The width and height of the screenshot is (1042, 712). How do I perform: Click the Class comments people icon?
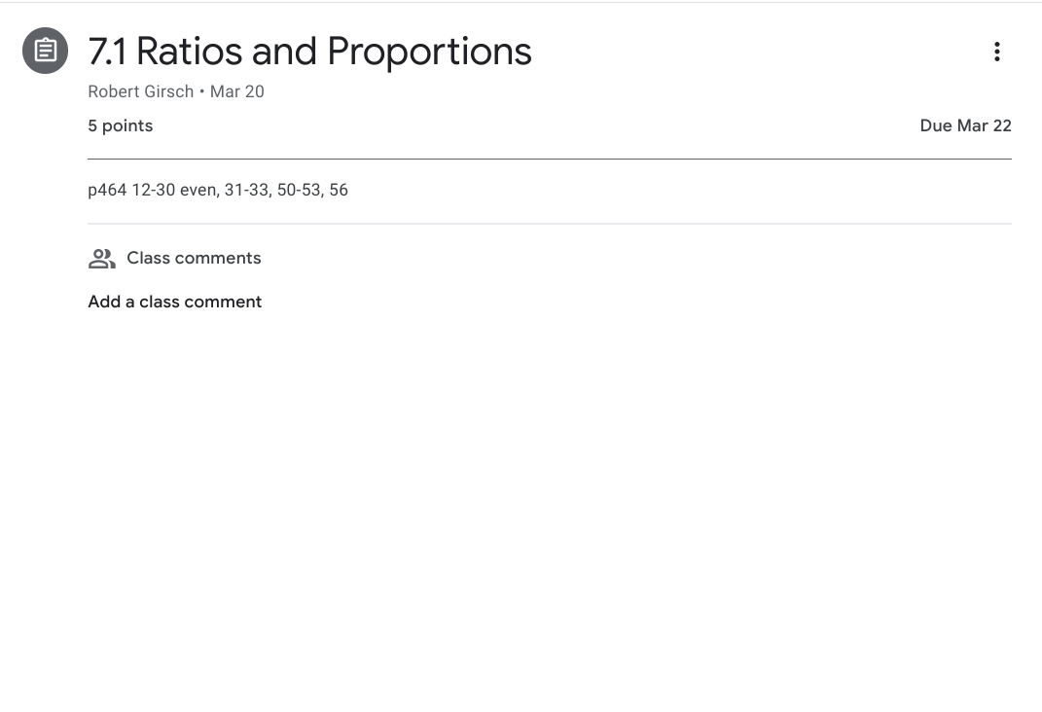click(x=101, y=259)
